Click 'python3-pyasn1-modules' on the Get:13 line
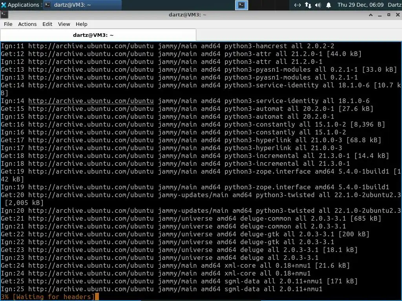The width and height of the screenshot is (402, 301). (267, 69)
